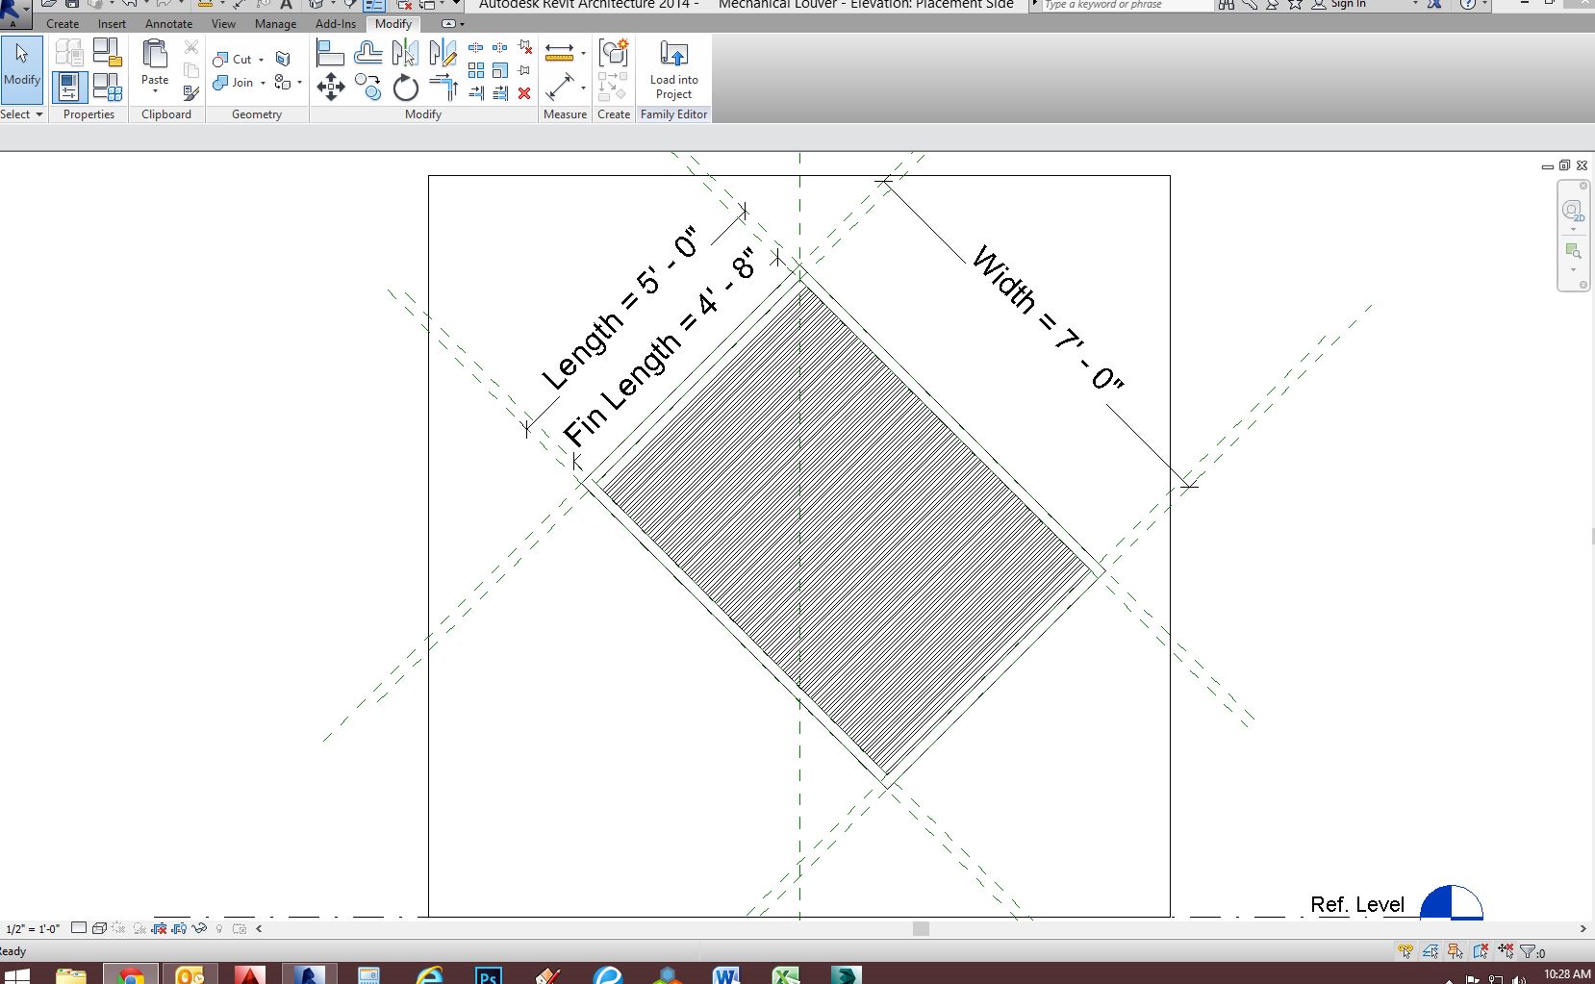Image resolution: width=1595 pixels, height=984 pixels.
Task: Open Microsoft Word from the taskbar
Action: 726,975
